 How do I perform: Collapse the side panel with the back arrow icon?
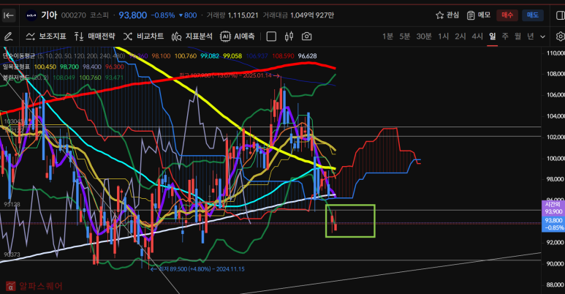(x=9, y=15)
